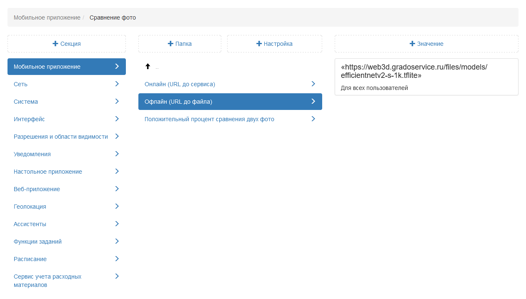Open Веб-приложение section

click(37, 189)
